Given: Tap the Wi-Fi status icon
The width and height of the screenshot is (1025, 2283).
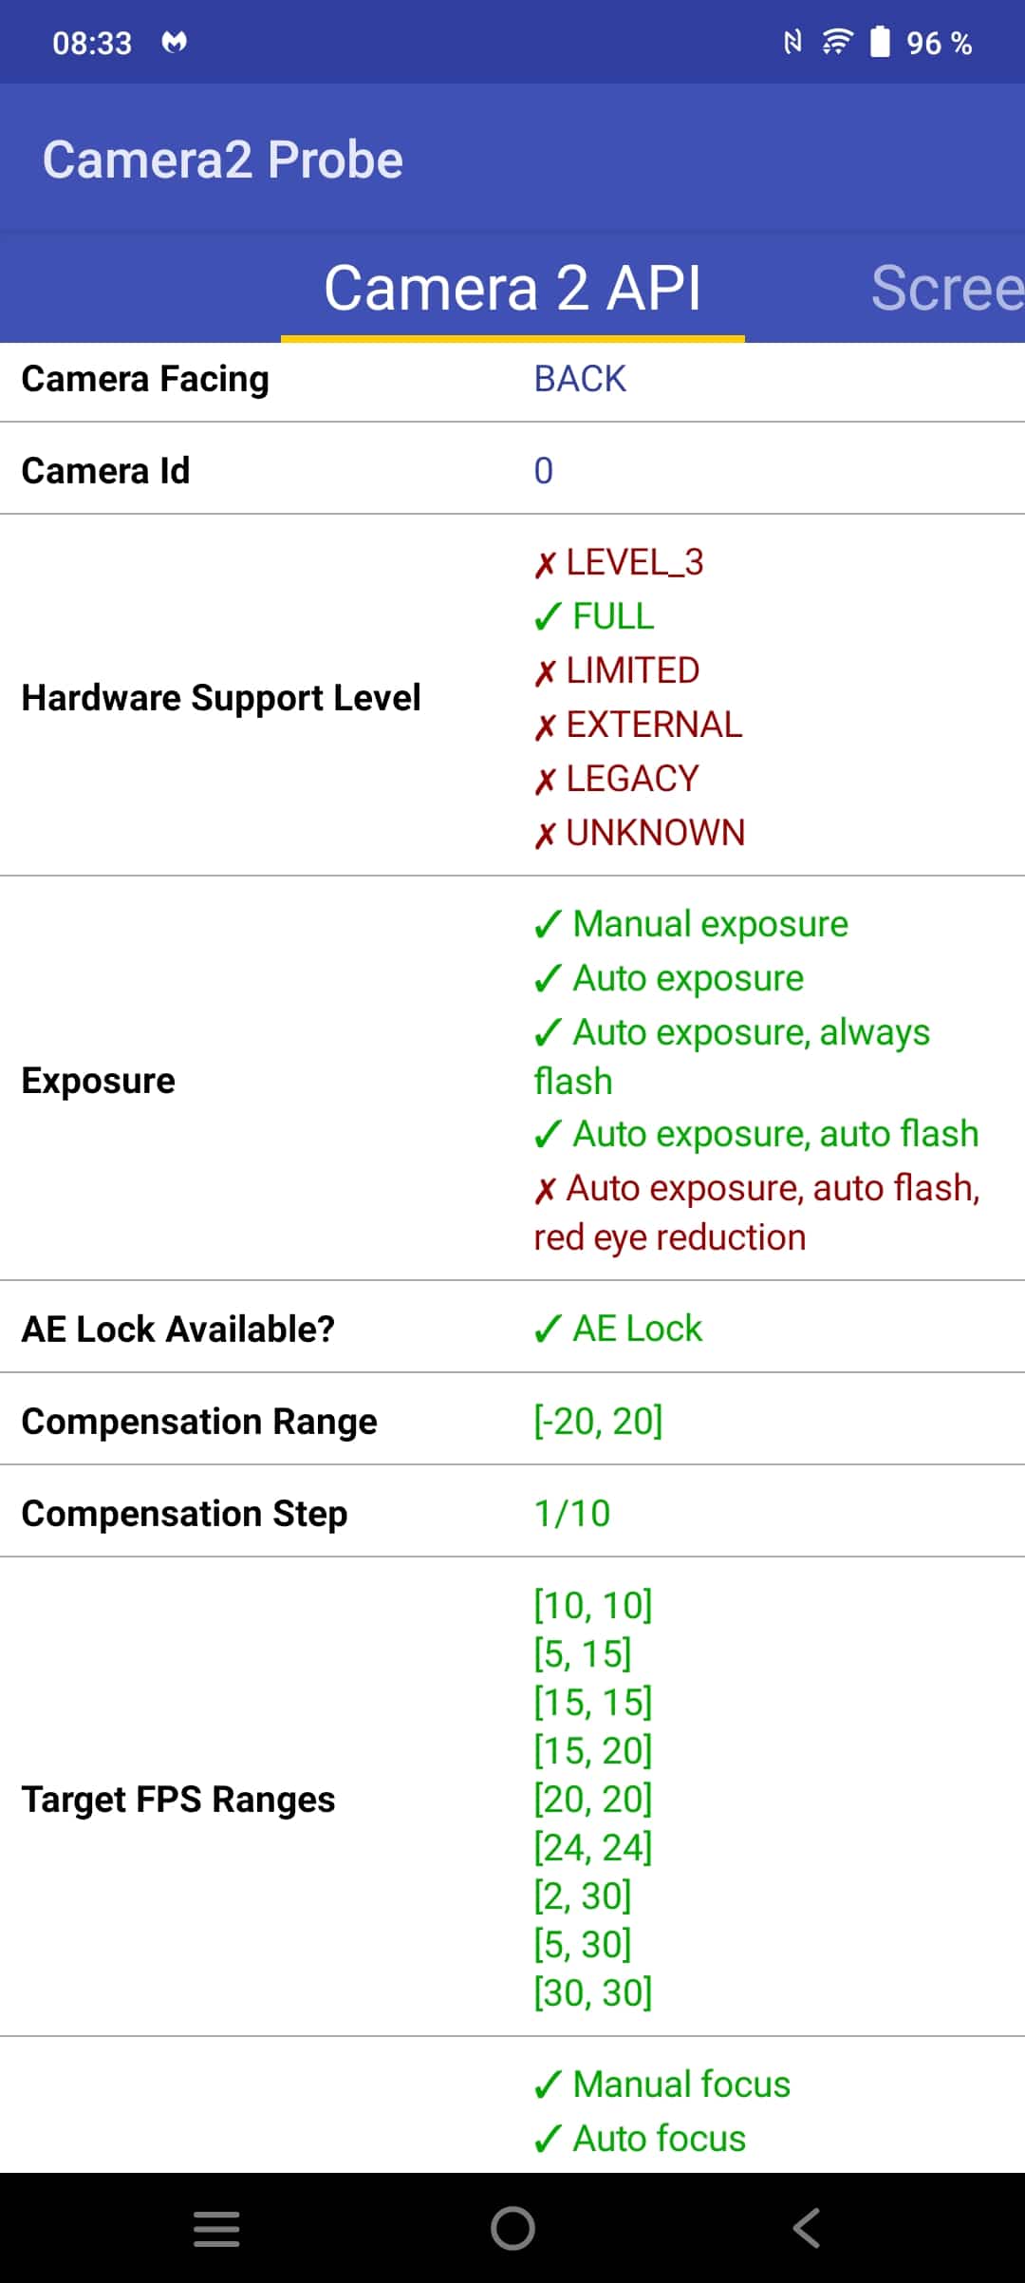Looking at the screenshot, I should coord(837,42).
